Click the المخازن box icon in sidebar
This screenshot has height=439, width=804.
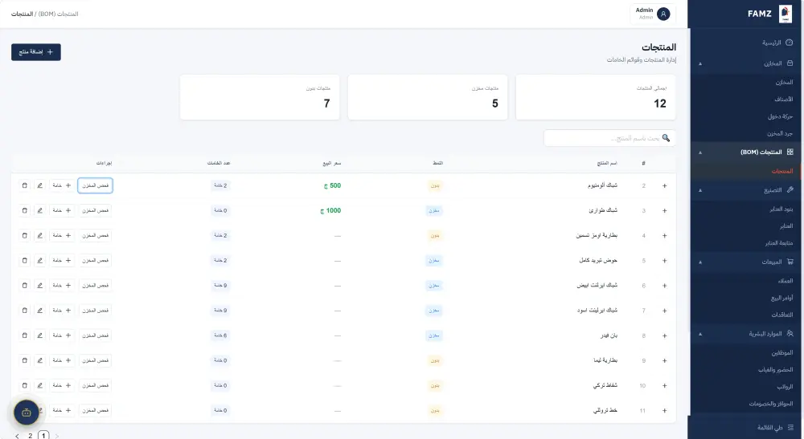coord(790,63)
